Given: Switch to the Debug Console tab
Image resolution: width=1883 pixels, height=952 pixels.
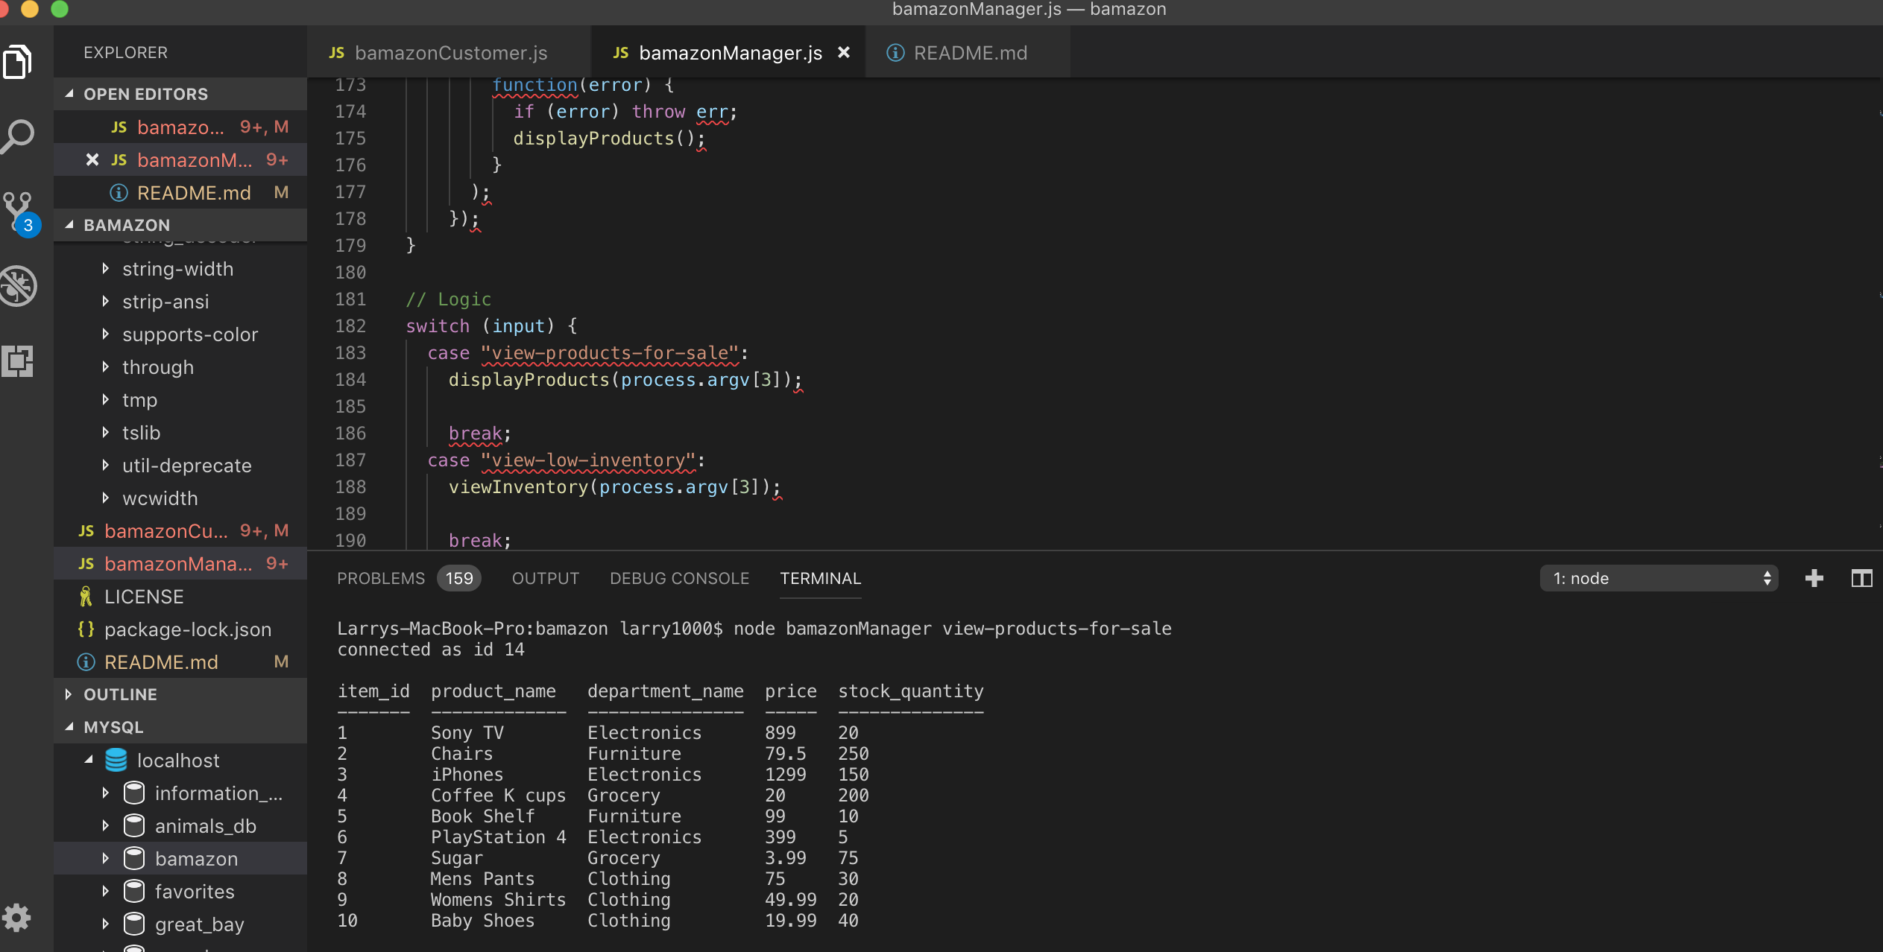Looking at the screenshot, I should (679, 578).
